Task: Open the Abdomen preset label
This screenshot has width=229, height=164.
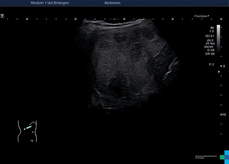Action: click(x=112, y=3)
